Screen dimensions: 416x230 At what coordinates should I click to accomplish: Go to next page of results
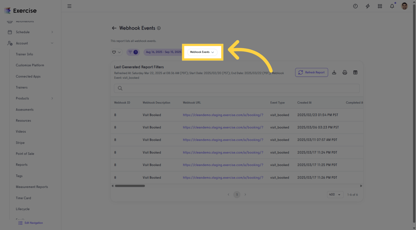[245, 195]
